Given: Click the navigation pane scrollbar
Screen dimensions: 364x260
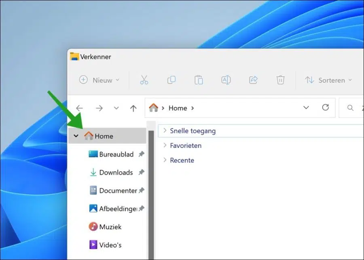Looking at the screenshot, I should (151, 195).
